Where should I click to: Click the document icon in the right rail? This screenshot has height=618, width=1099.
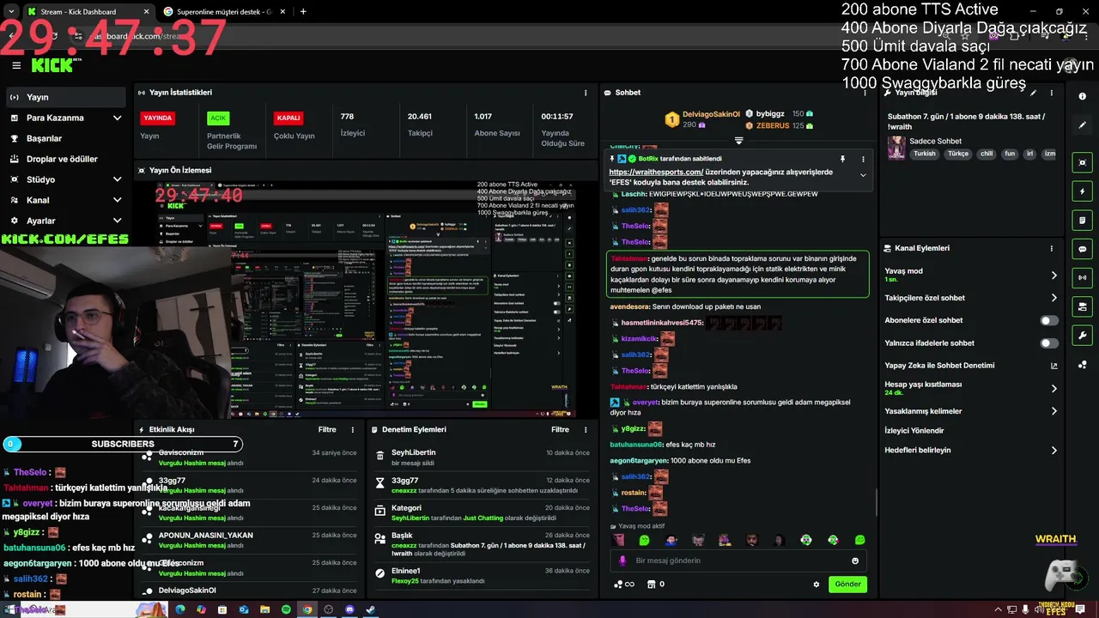click(x=1083, y=221)
